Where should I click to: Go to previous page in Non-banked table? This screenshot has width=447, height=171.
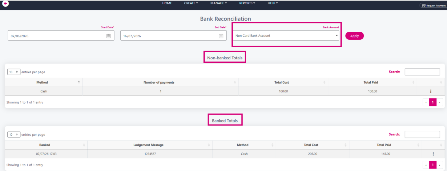426,102
